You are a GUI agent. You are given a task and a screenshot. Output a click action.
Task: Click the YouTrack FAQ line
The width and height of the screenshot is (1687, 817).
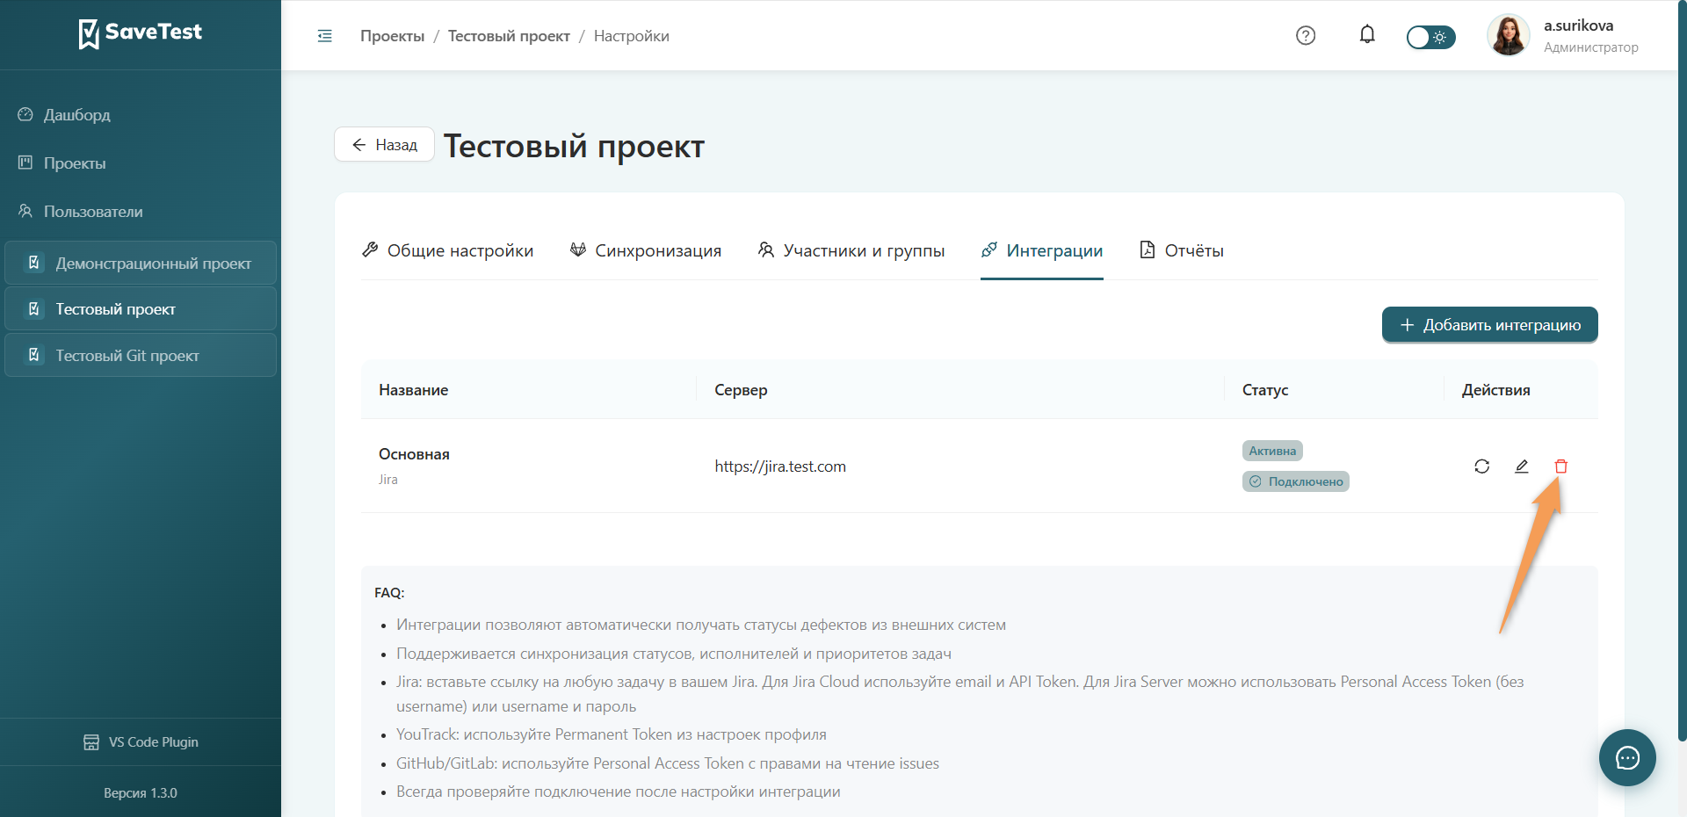click(x=612, y=734)
